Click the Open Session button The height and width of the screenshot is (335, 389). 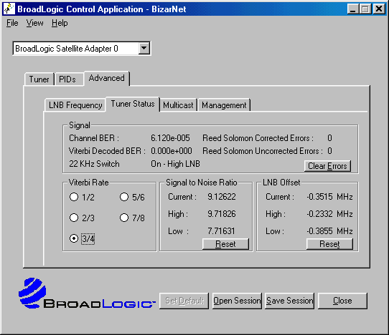[237, 301]
